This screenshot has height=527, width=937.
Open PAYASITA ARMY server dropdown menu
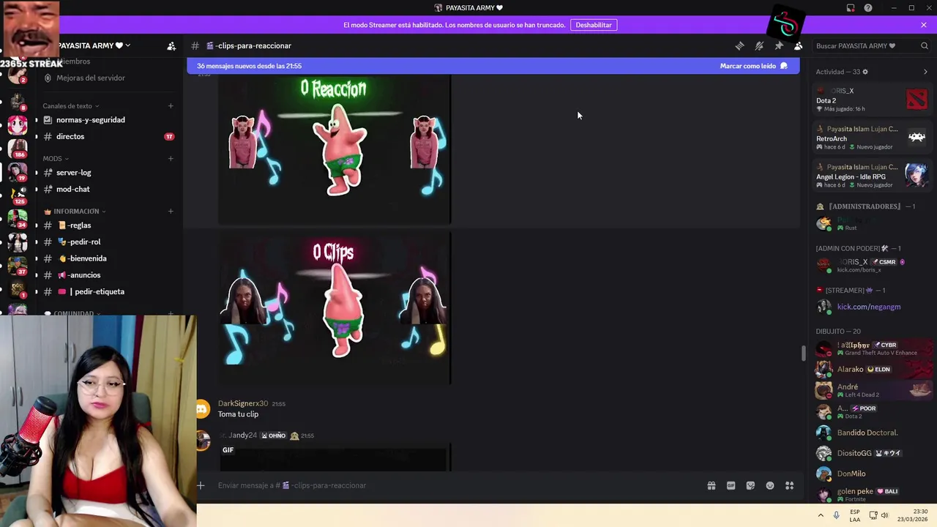(x=94, y=45)
